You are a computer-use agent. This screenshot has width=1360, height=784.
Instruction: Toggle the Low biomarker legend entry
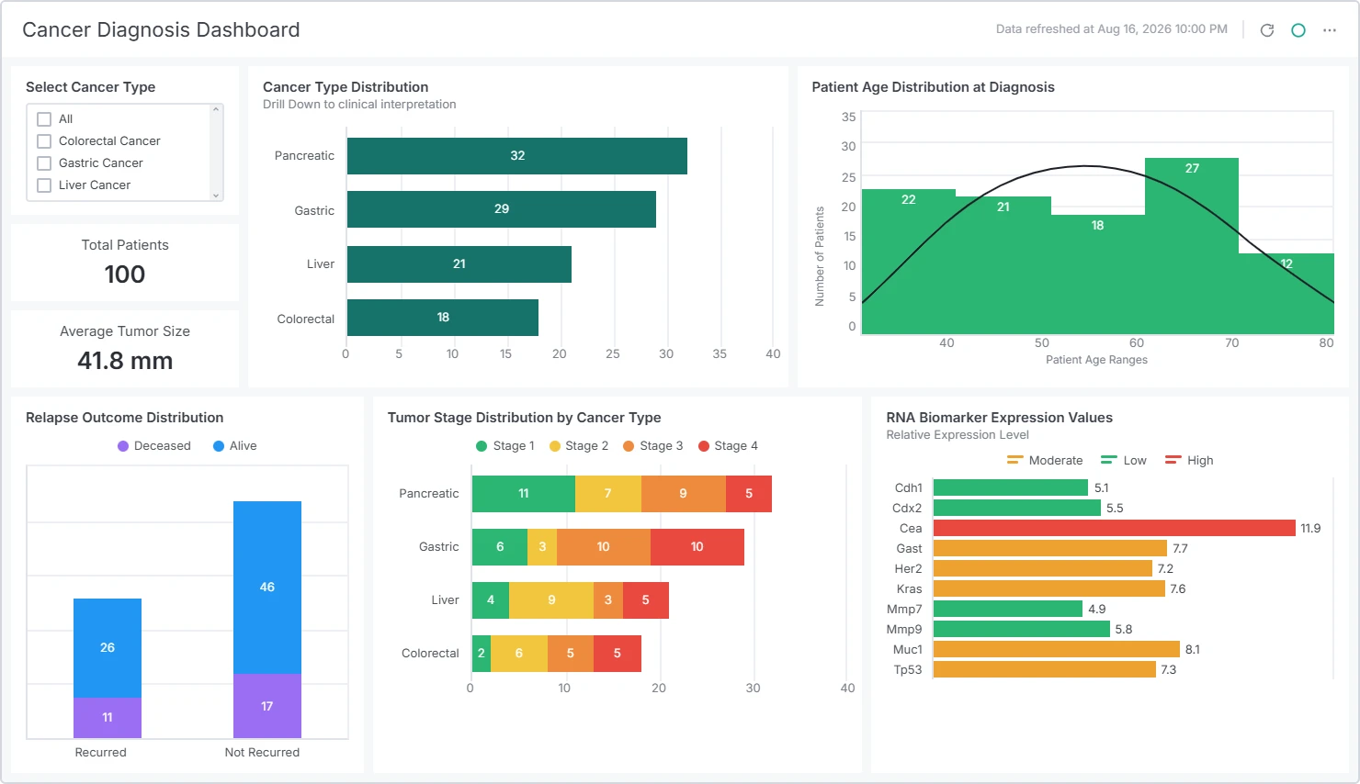pyautogui.click(x=1124, y=461)
